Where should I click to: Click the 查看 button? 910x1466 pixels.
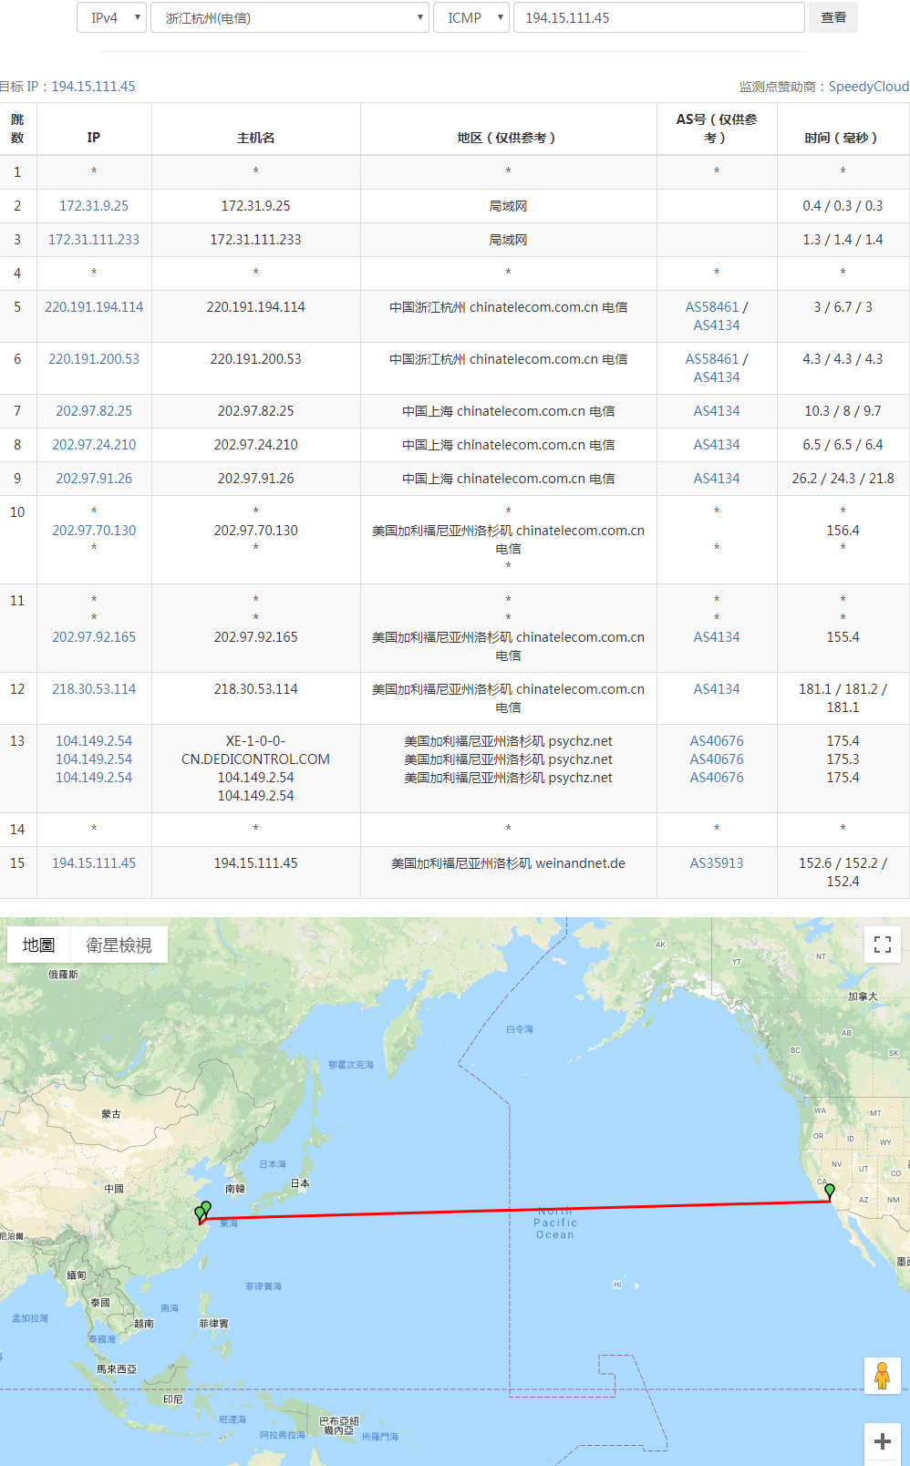point(833,17)
